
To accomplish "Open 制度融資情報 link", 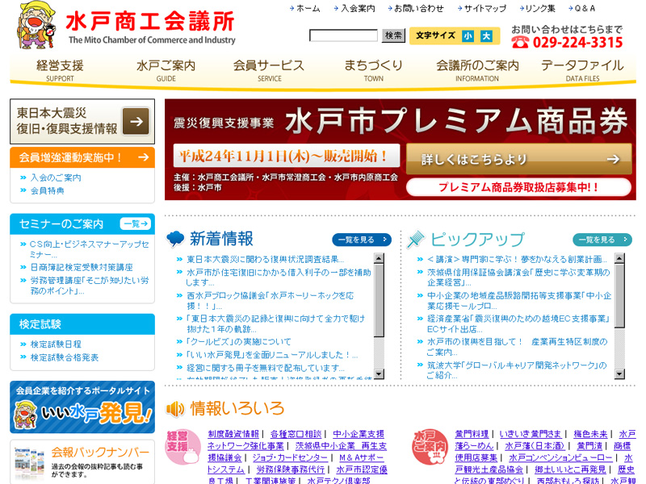I will point(233,434).
